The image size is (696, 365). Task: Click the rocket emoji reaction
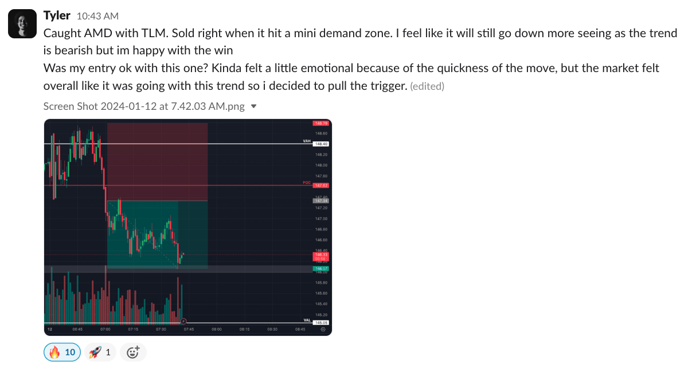pos(100,352)
